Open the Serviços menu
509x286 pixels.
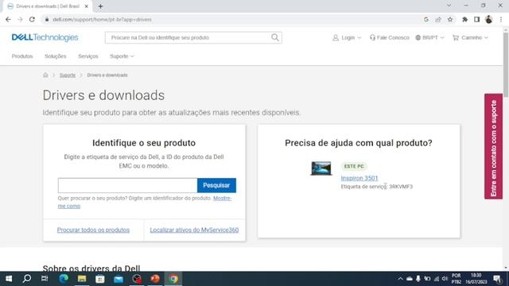pos(88,56)
